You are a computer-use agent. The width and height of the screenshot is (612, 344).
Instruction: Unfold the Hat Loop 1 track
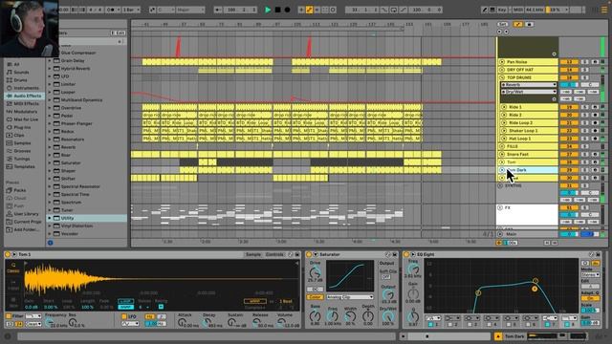(x=504, y=139)
